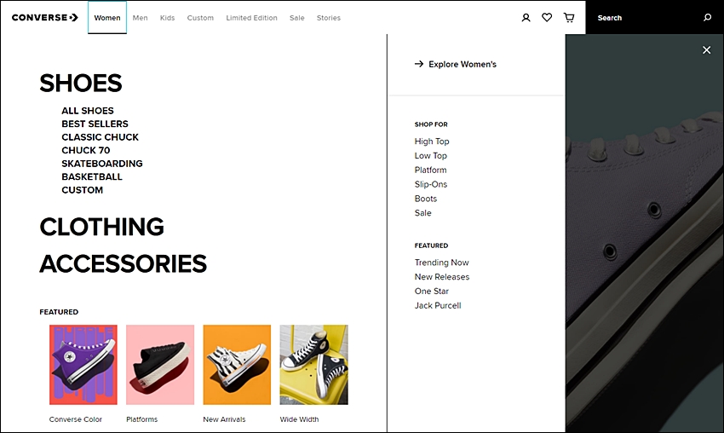Open Jack Purcell
This screenshot has width=724, height=433.
(x=438, y=305)
